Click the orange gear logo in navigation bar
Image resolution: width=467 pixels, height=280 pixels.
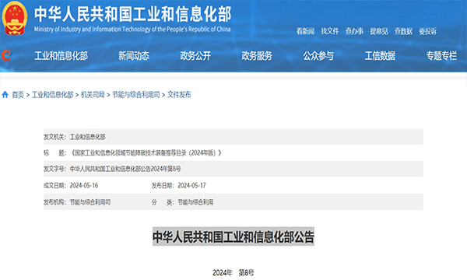(6, 55)
